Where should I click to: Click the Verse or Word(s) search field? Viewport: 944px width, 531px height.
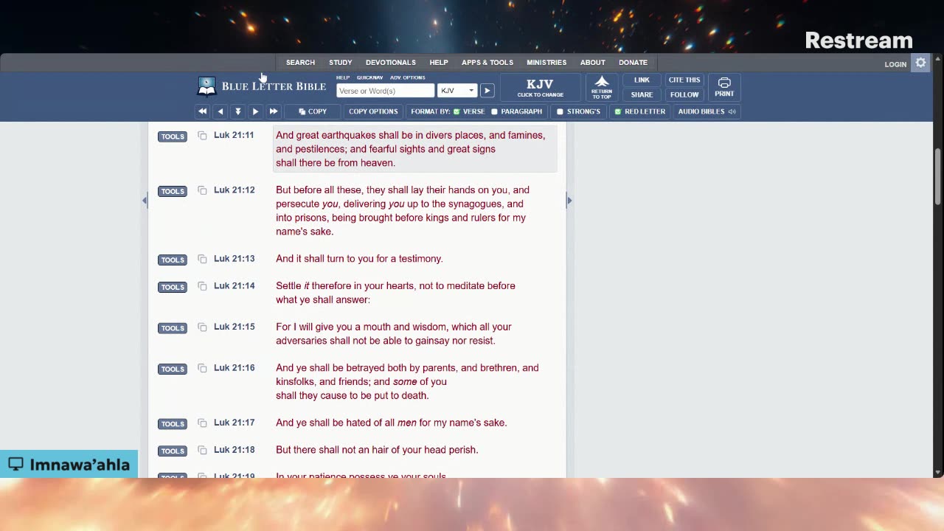pyautogui.click(x=385, y=91)
